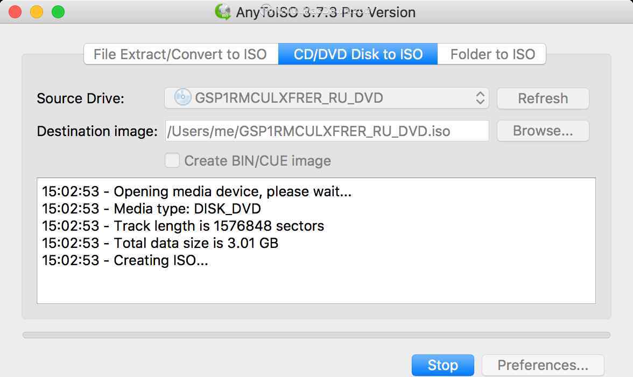Open the Preferences dialog
The image size is (633, 377).
tap(543, 365)
